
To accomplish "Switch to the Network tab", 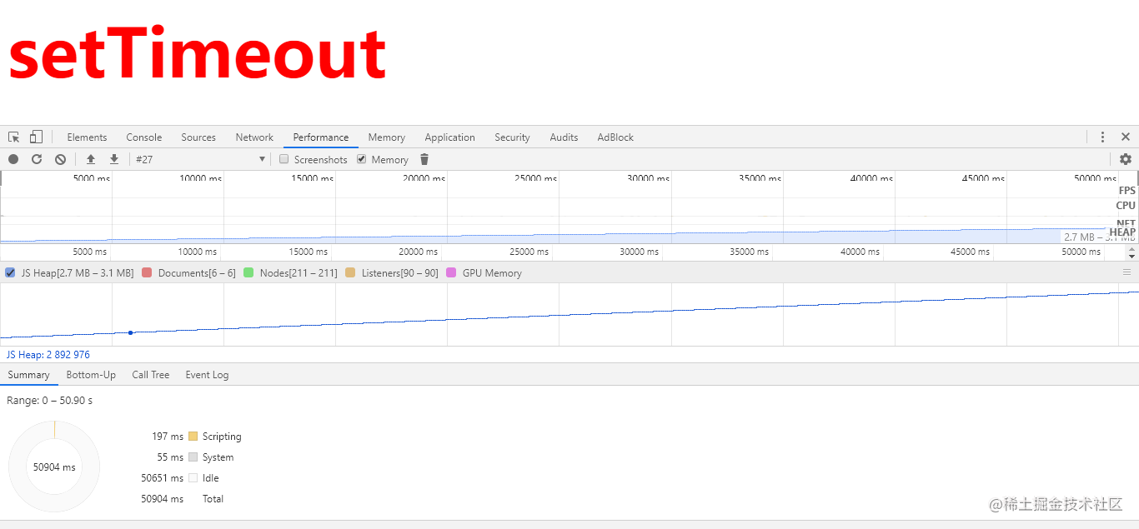I will [x=254, y=137].
